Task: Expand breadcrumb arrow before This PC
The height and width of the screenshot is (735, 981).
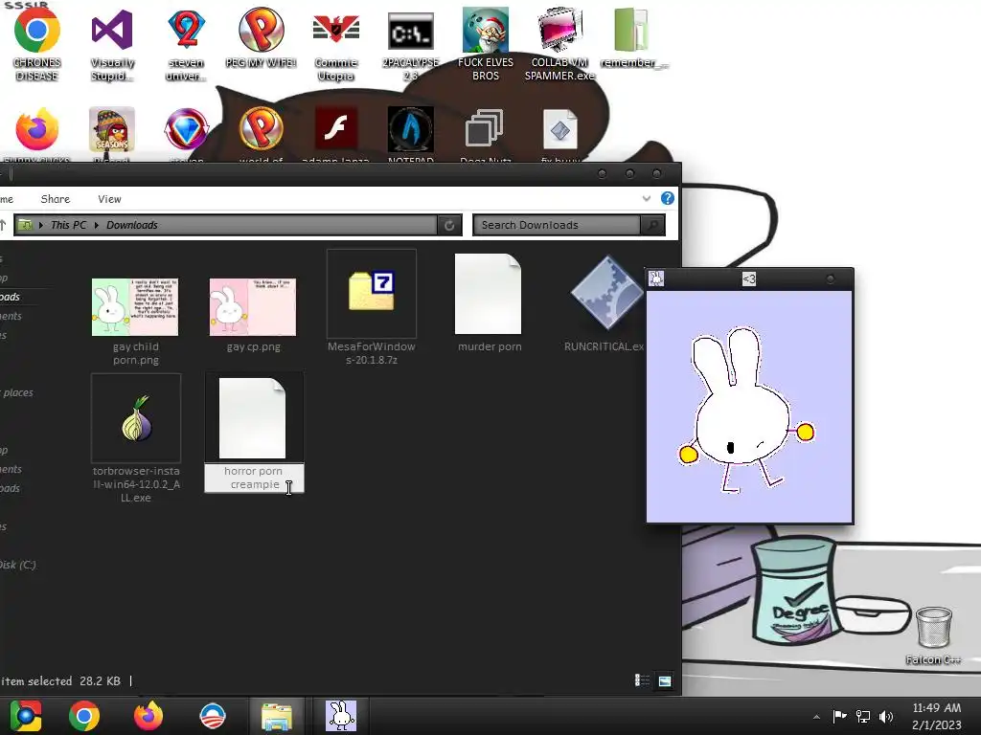Action: coord(40,225)
